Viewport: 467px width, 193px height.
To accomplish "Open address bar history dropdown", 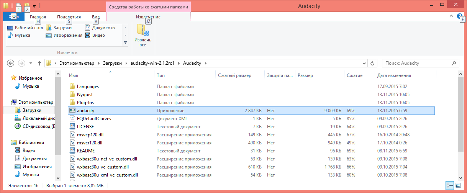I will click(364, 63).
